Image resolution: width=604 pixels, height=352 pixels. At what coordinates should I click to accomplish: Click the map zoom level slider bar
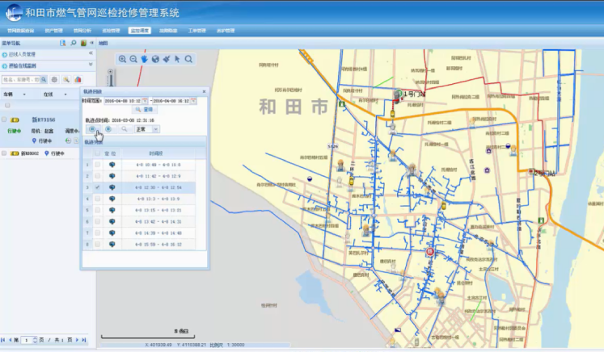111,80
